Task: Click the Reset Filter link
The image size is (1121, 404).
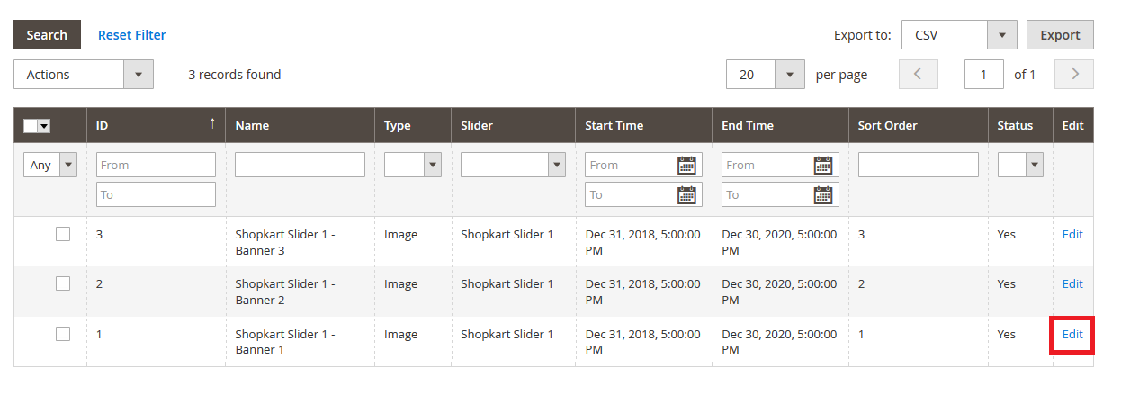Action: point(132,35)
